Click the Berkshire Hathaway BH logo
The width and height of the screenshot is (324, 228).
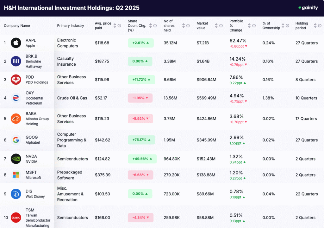16,61
